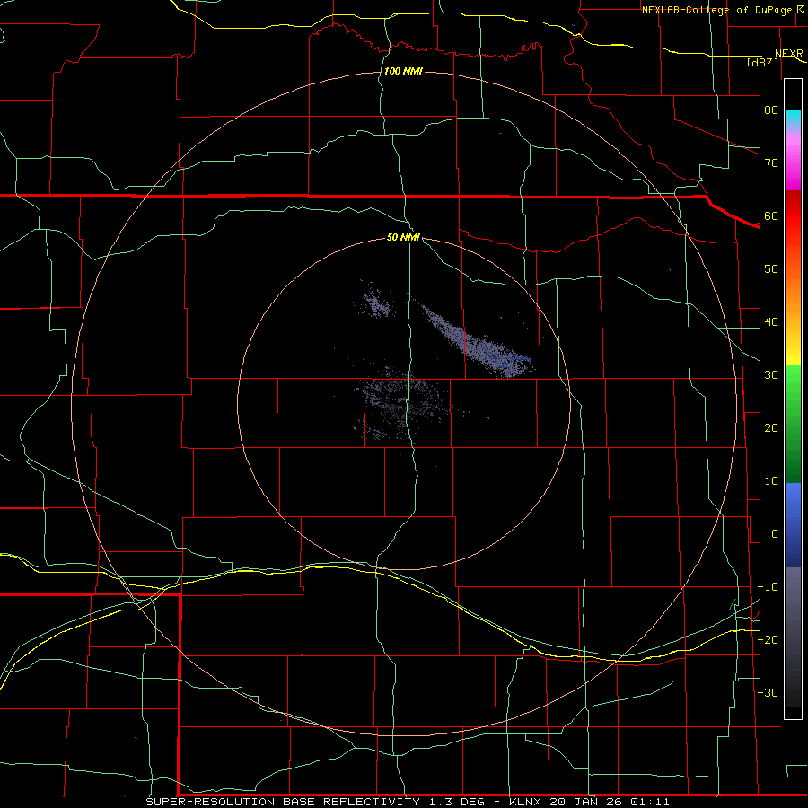The height and width of the screenshot is (808, 808).
Task: Click the 10 dBZ legend value
Action: pos(771,481)
